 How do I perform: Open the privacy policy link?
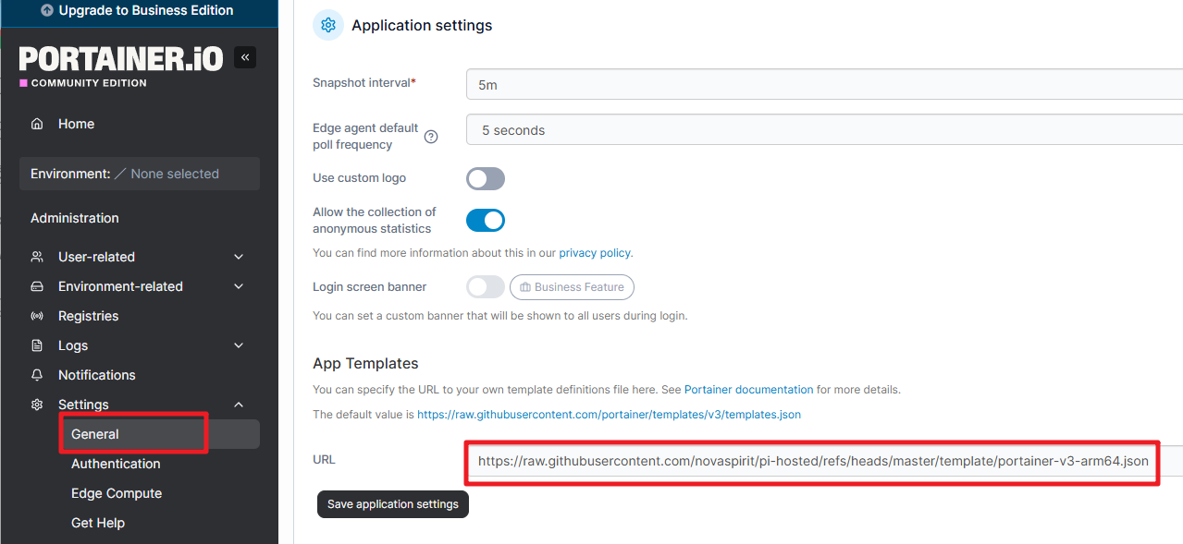pyautogui.click(x=595, y=252)
